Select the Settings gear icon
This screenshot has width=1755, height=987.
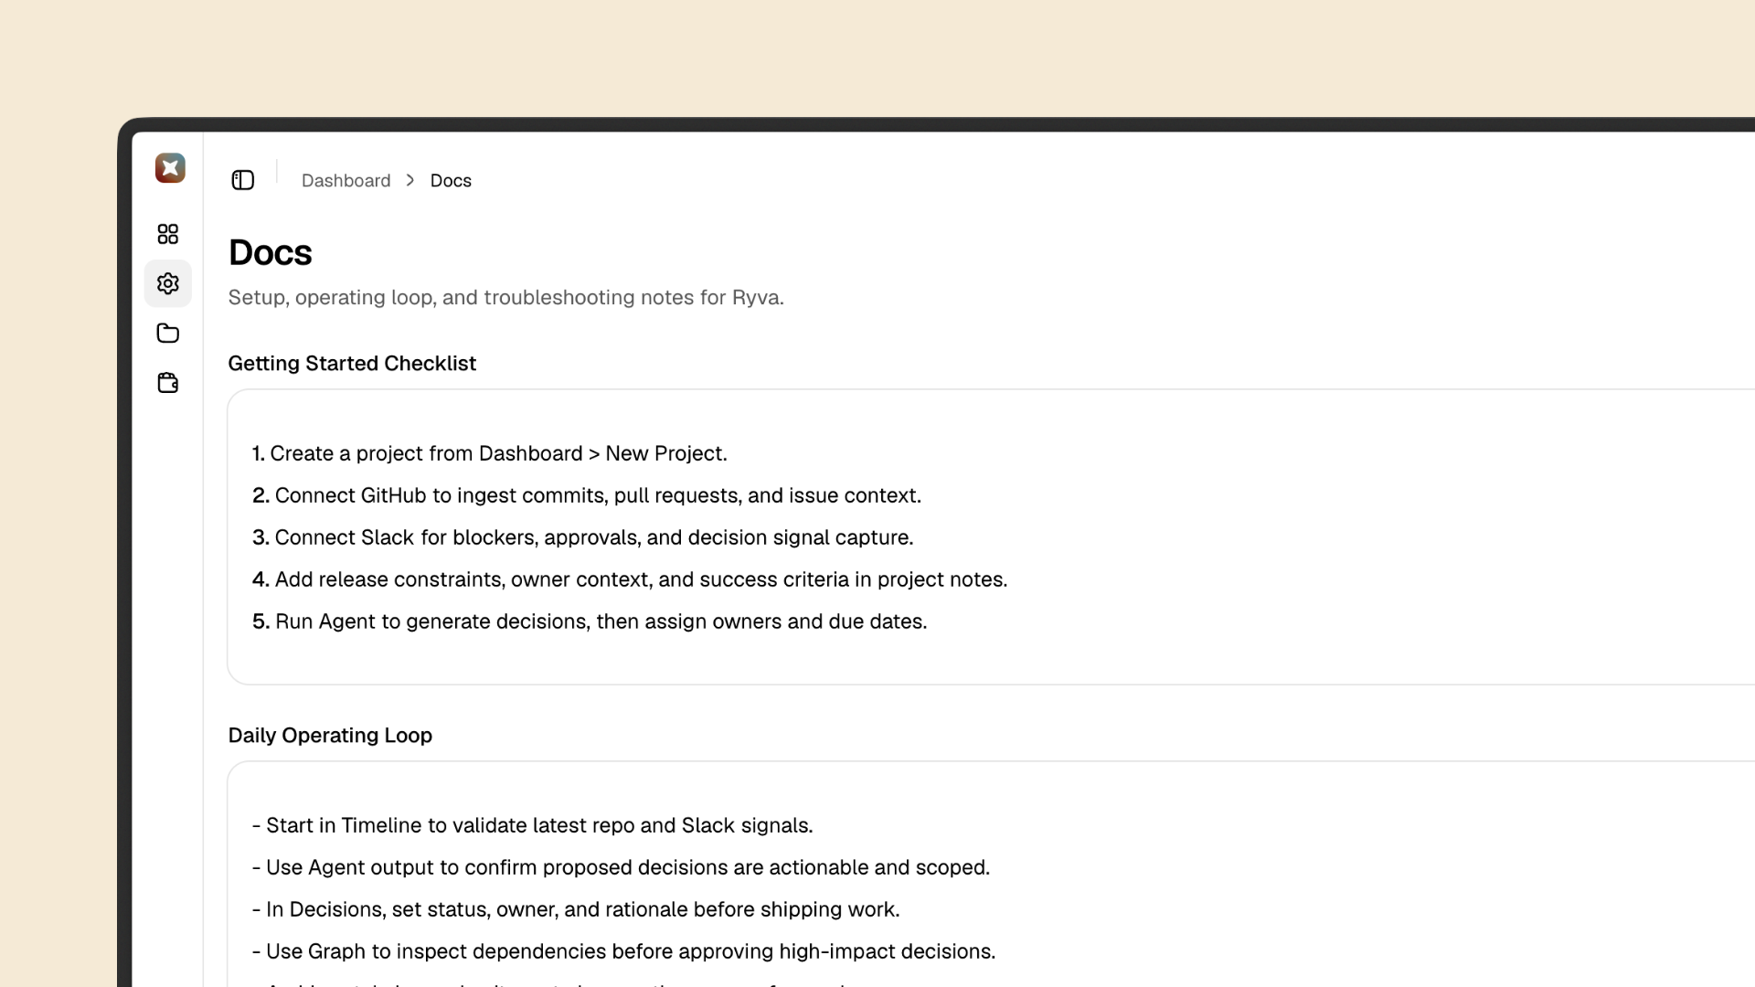(168, 283)
